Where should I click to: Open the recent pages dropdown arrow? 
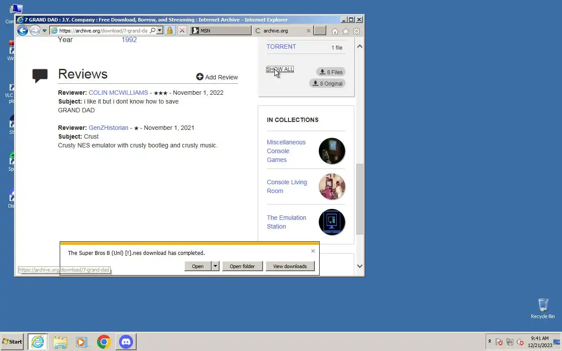(44, 31)
